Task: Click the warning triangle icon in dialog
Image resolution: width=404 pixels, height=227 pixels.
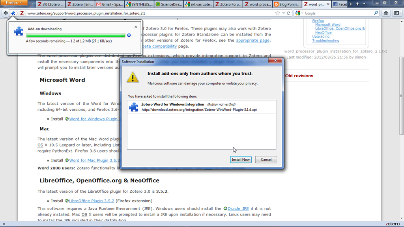Action: [x=133, y=78]
